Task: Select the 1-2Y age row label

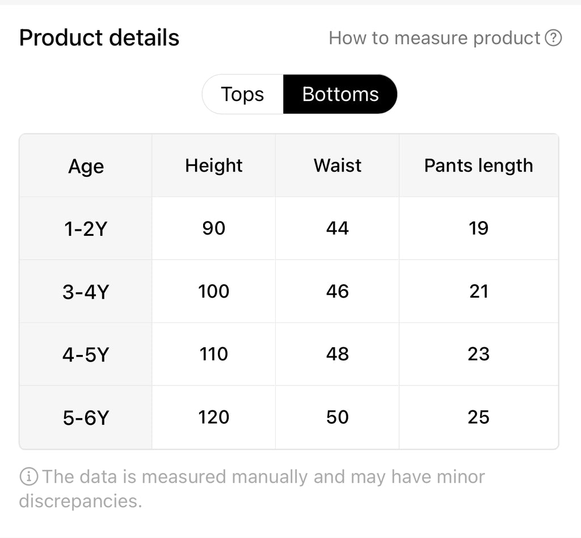Action: point(86,229)
